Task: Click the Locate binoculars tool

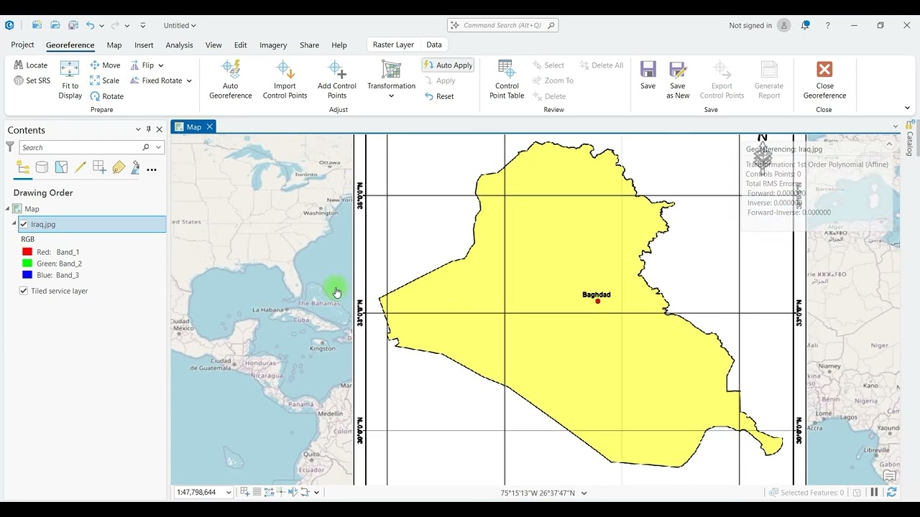Action: (x=30, y=65)
